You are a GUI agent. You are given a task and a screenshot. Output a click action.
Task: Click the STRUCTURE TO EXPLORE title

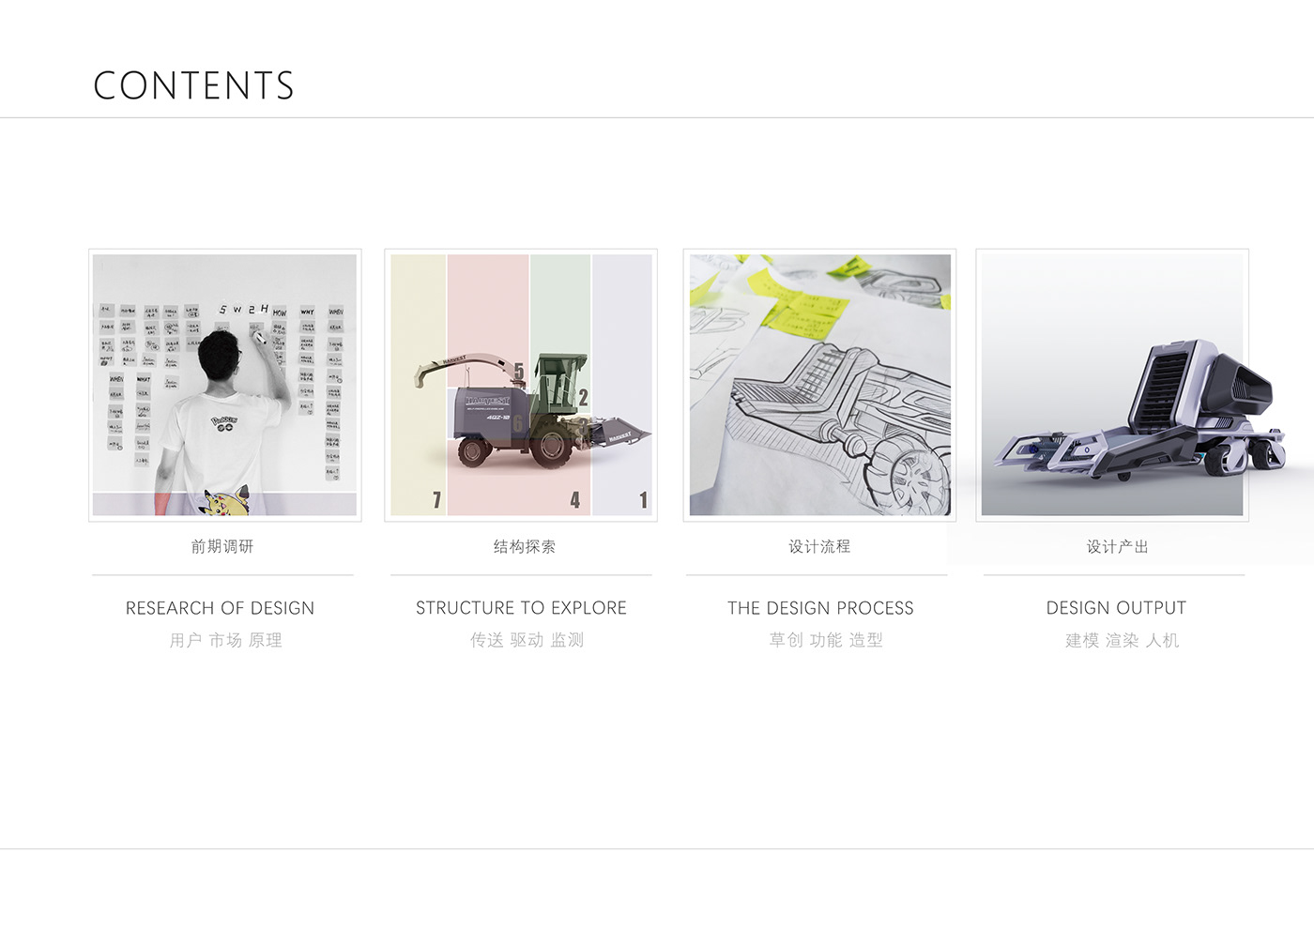coord(521,608)
